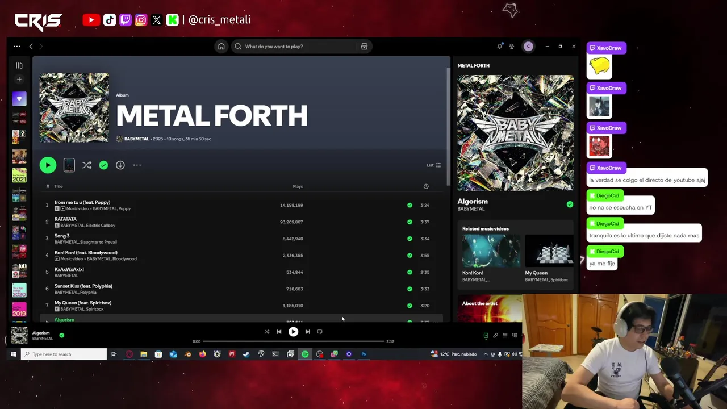The height and width of the screenshot is (409, 727).
Task: Open the List view options dropdown
Action: point(434,165)
